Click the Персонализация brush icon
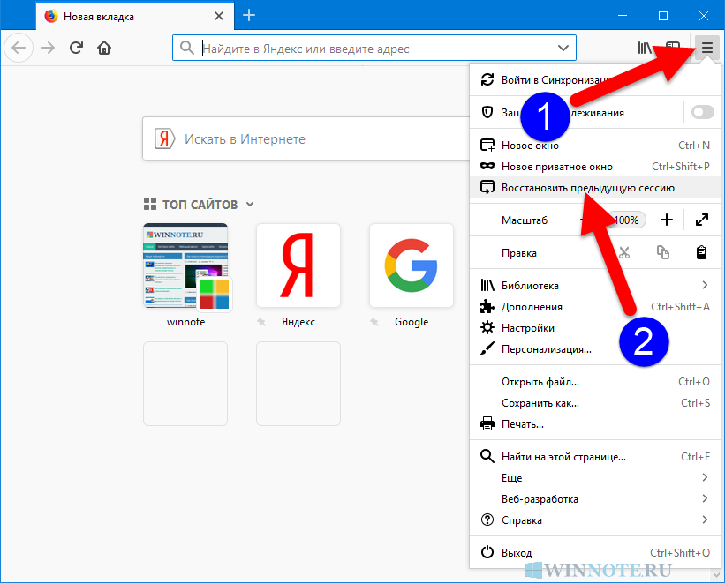Image resolution: width=725 pixels, height=583 pixels. pyautogui.click(x=487, y=348)
